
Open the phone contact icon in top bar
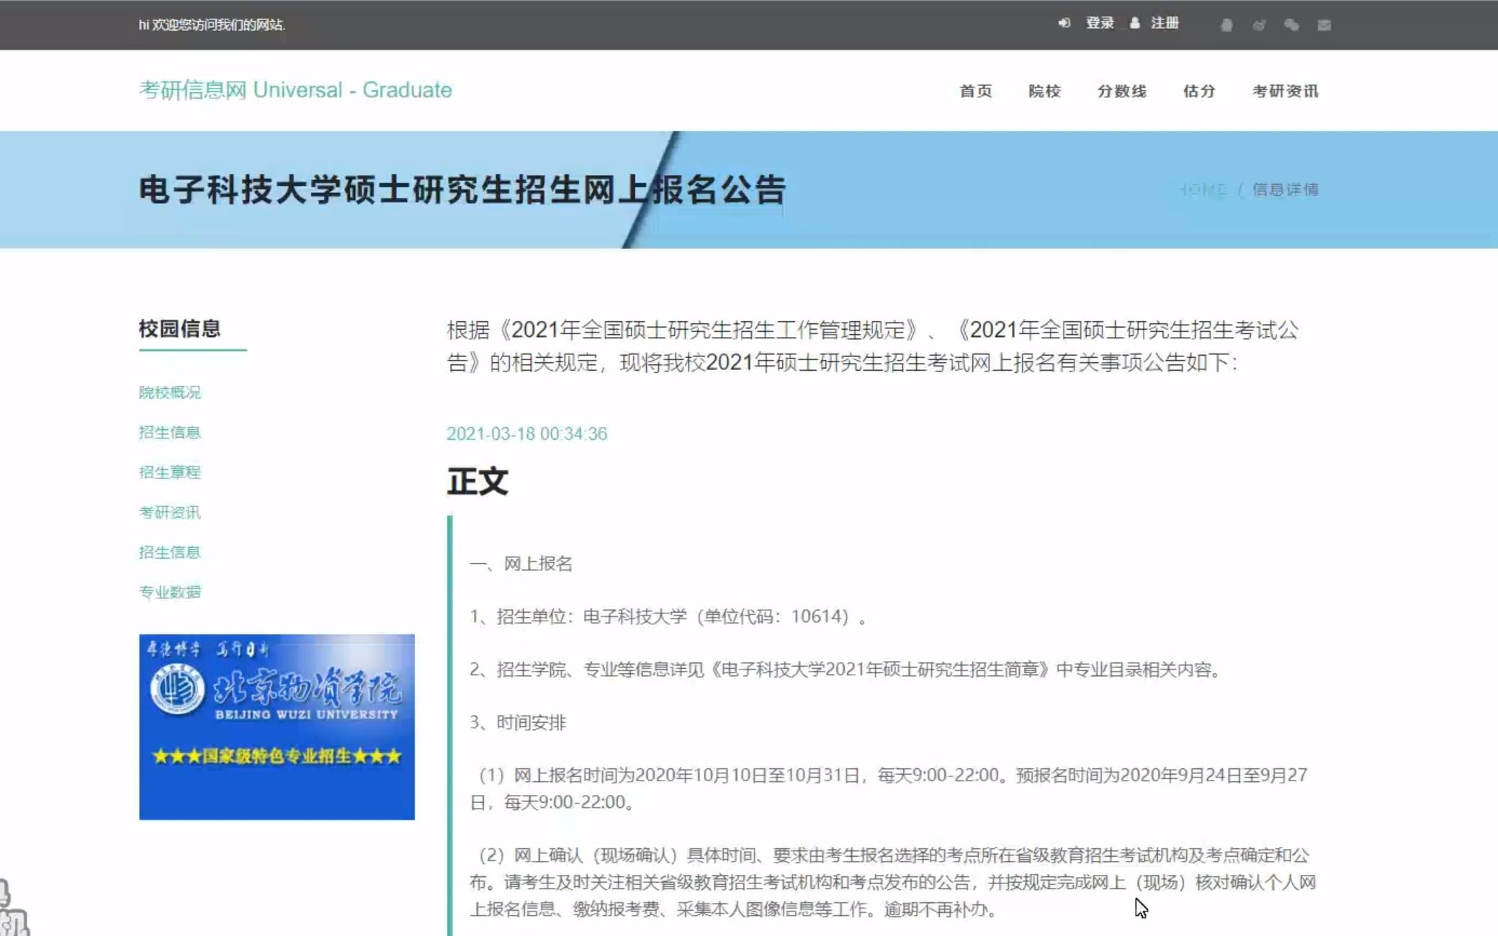(x=1226, y=26)
